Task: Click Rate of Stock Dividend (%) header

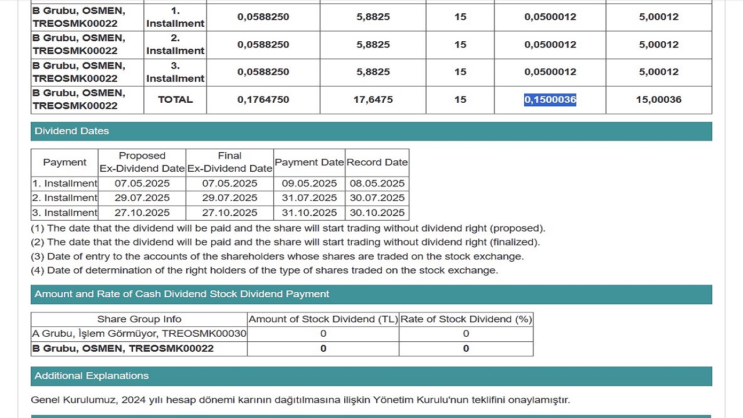Action: pos(466,319)
